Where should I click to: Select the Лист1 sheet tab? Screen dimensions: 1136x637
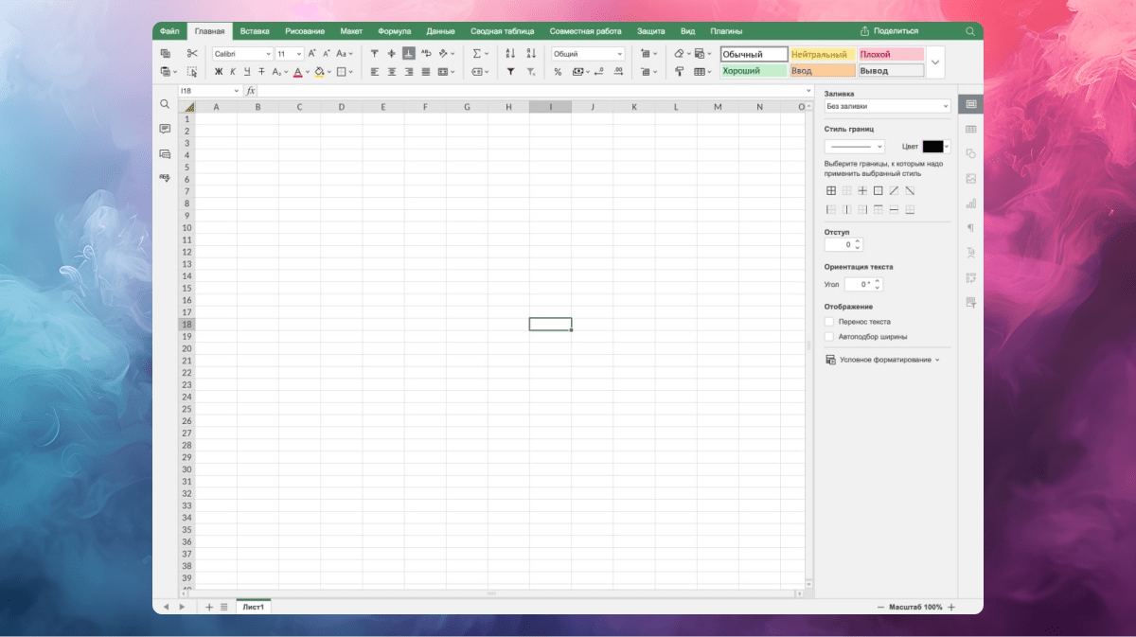point(254,607)
